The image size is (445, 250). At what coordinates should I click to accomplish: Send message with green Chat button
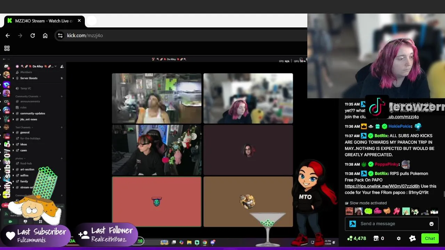pos(430,239)
